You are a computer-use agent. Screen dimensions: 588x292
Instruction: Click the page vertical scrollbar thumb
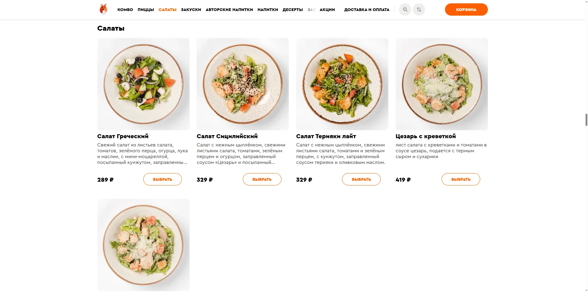point(586,120)
